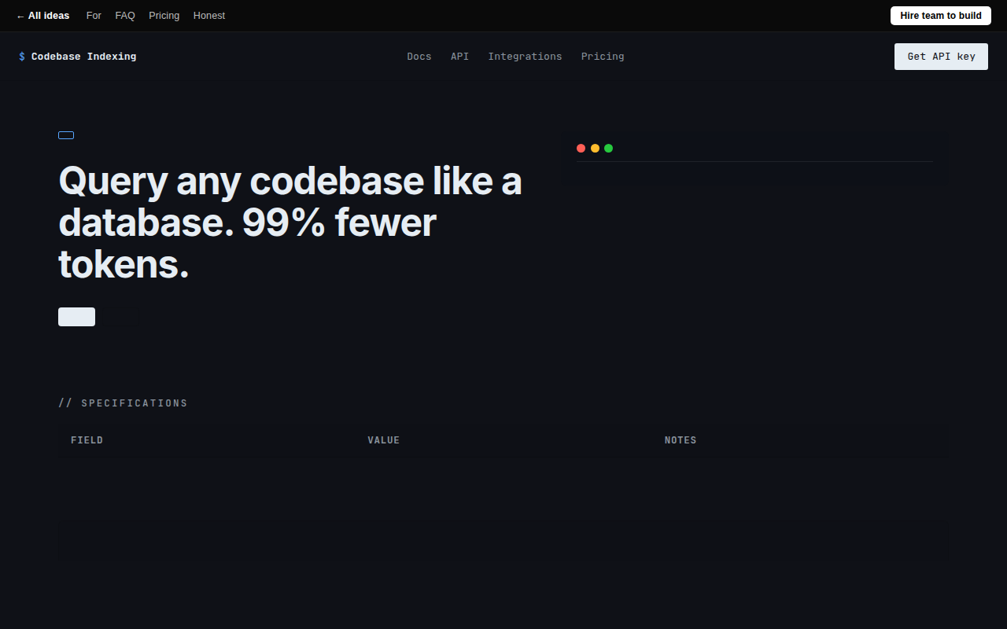Click the FIELD column header
Screen dimensions: 1007x629
87,440
